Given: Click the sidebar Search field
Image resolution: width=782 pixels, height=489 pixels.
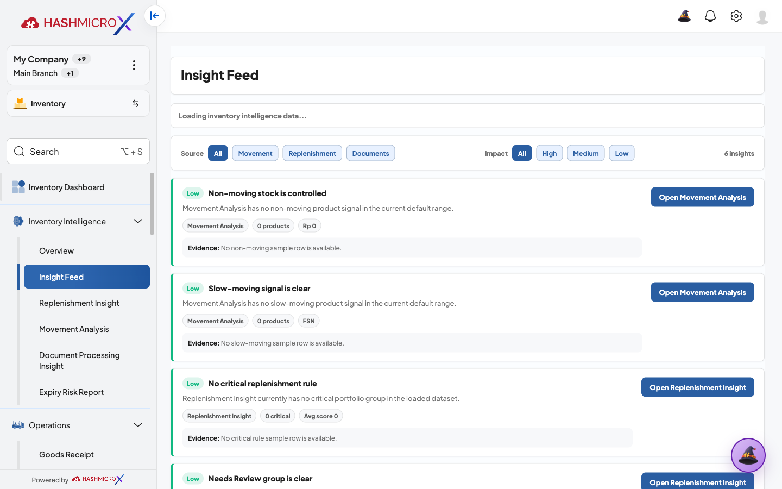Looking at the screenshot, I should tap(78, 151).
